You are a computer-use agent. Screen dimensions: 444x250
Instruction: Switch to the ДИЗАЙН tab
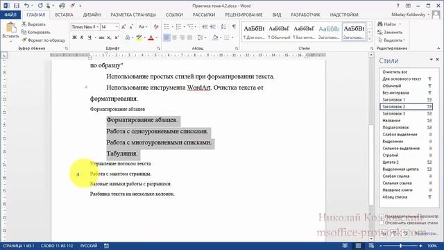92,15
